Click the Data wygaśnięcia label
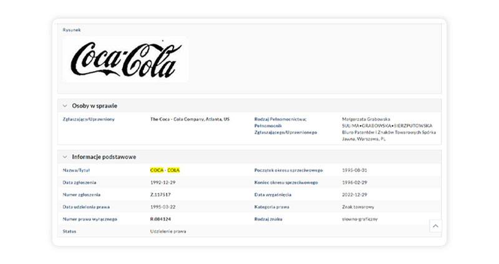Screen dimensions: 499x264 point(273,195)
